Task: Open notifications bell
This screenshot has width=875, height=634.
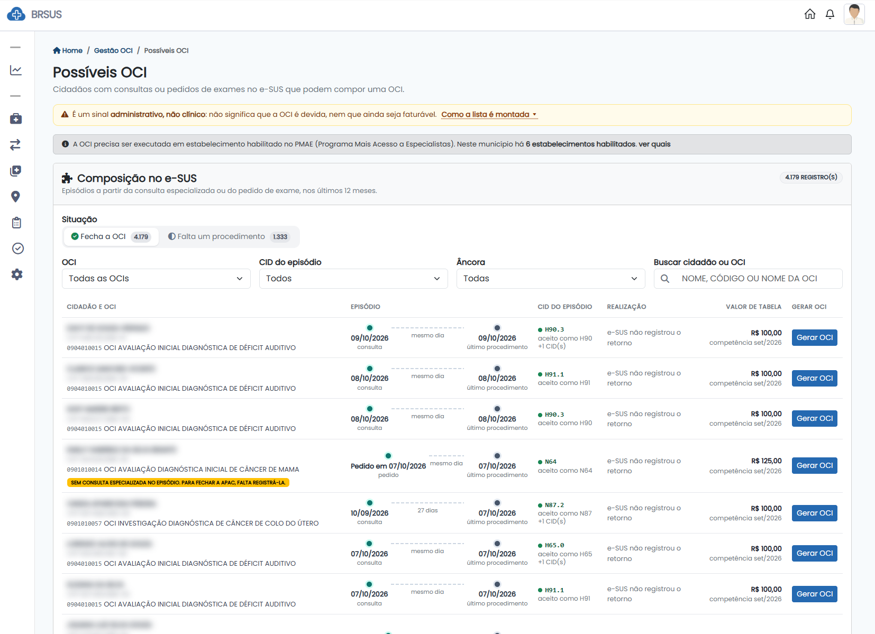Action: [x=830, y=14]
